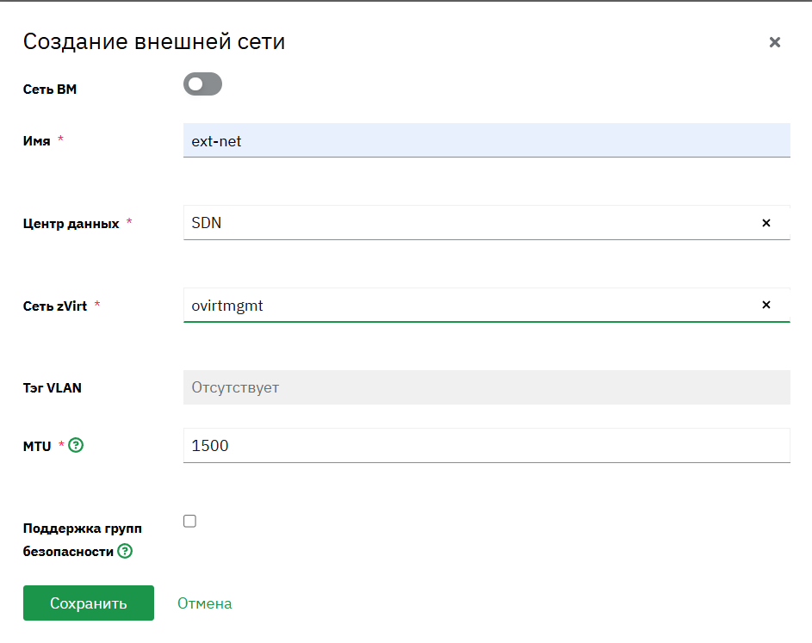
Task: Click the disabled Тэг VLAN field
Action: coord(487,387)
